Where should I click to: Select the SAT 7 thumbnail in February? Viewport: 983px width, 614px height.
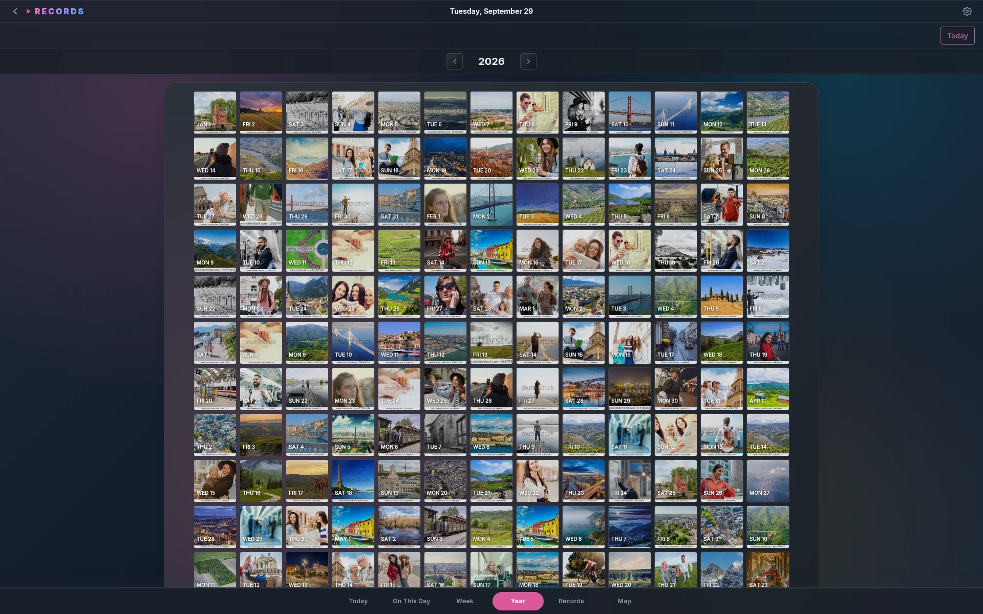tap(722, 205)
